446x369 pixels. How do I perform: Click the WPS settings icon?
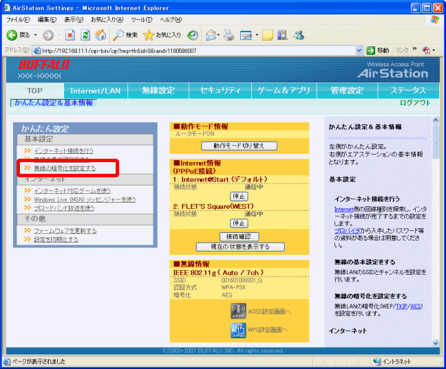238,331
